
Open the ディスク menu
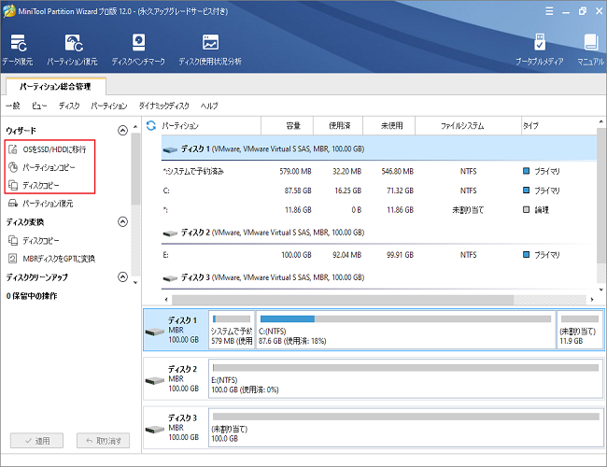(x=69, y=106)
